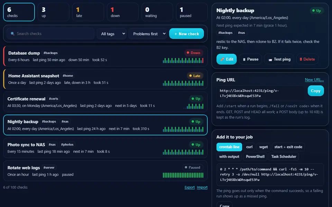Click the plus icon on New check
The height and width of the screenshot is (207, 332).
[x=176, y=34]
